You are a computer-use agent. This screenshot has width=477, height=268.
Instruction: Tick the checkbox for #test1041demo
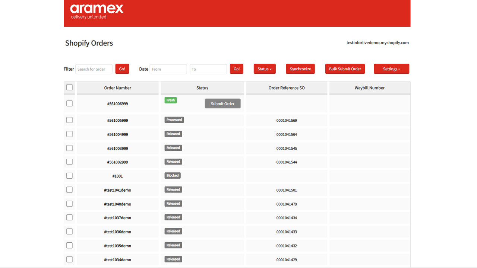pyautogui.click(x=69, y=189)
